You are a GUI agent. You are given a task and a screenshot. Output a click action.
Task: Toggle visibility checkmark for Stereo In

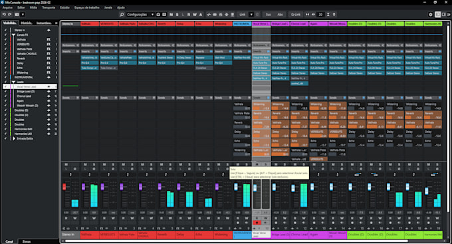5,30
